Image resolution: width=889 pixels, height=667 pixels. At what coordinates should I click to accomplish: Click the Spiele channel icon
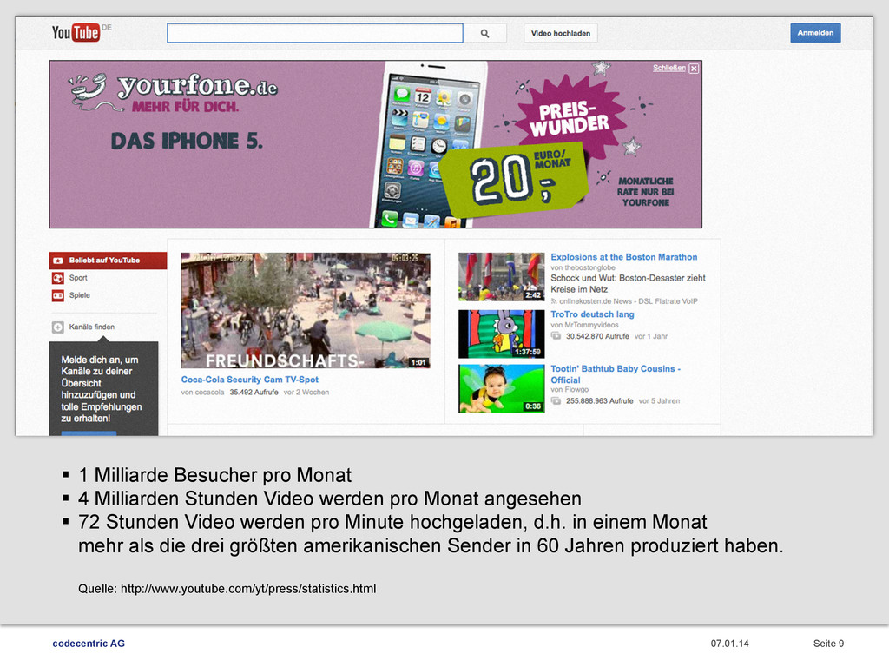(x=58, y=295)
